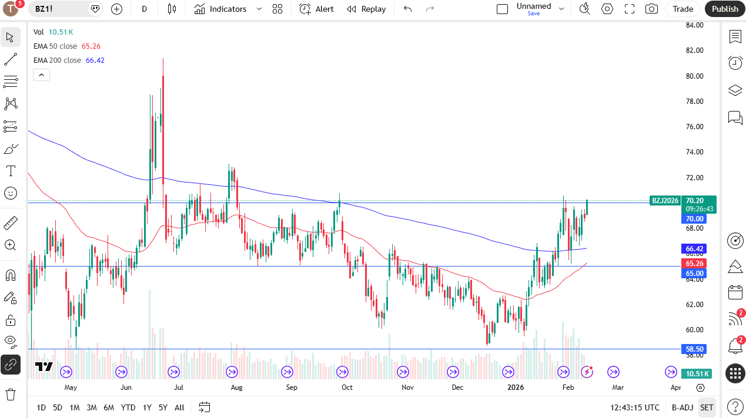
Task: Open indicator templates grid
Action: 277,9
